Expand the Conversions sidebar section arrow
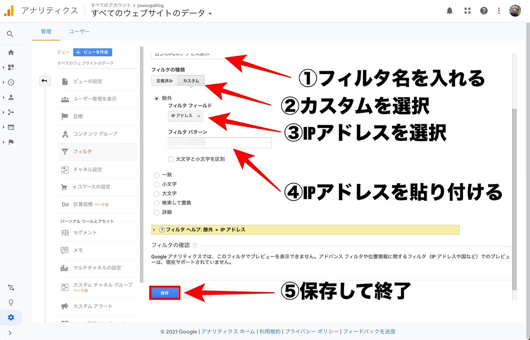The image size is (530, 340). (x=4, y=142)
